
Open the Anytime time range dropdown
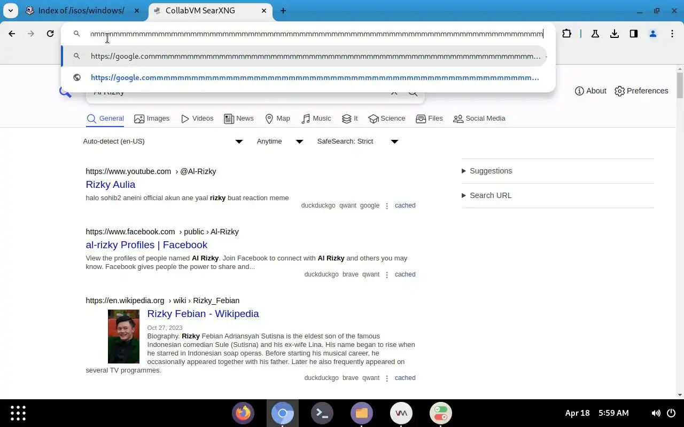coord(280,141)
